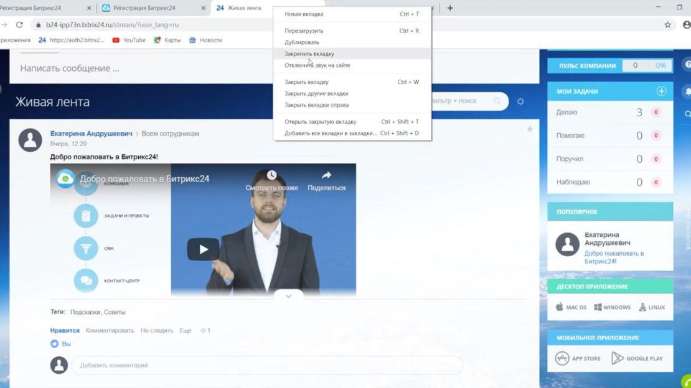Open the YouTube bookmark
Screen dimensions: 691x388
[x=129, y=40]
